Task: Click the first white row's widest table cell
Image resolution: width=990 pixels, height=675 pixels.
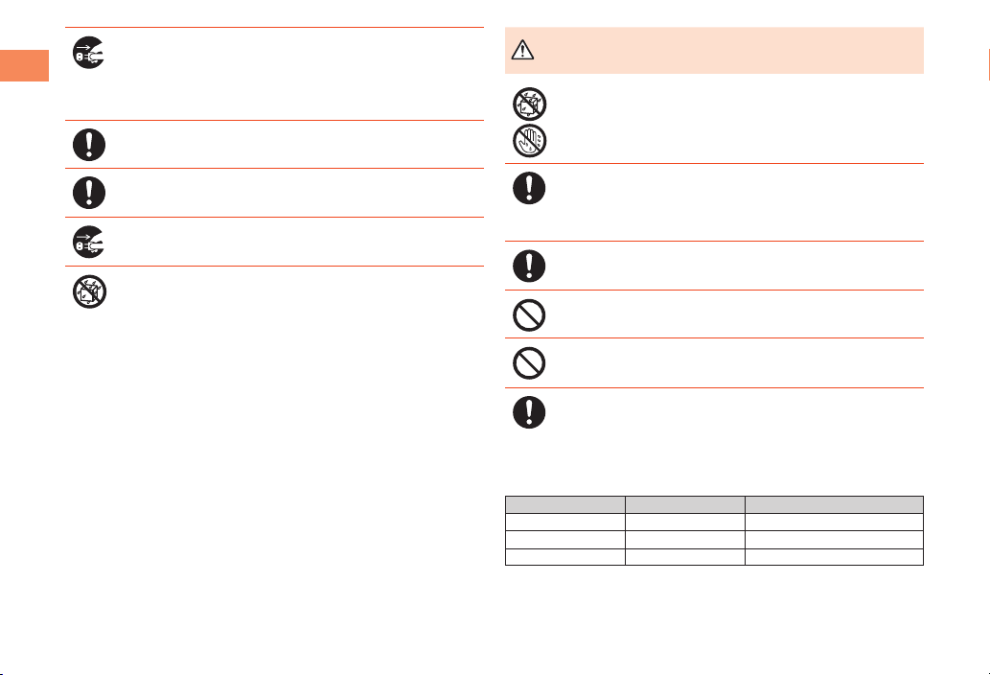Action: (x=834, y=522)
